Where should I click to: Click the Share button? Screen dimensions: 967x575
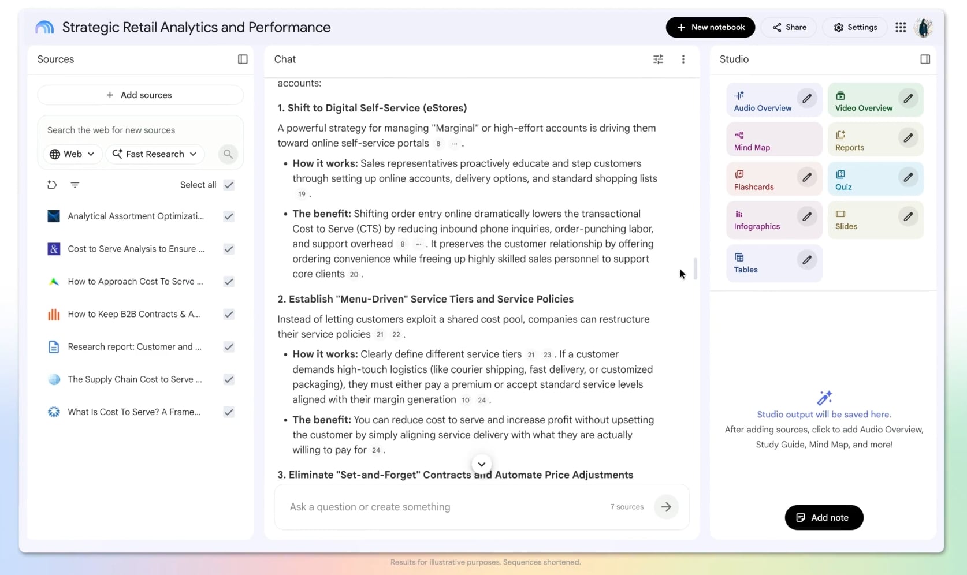point(789,27)
